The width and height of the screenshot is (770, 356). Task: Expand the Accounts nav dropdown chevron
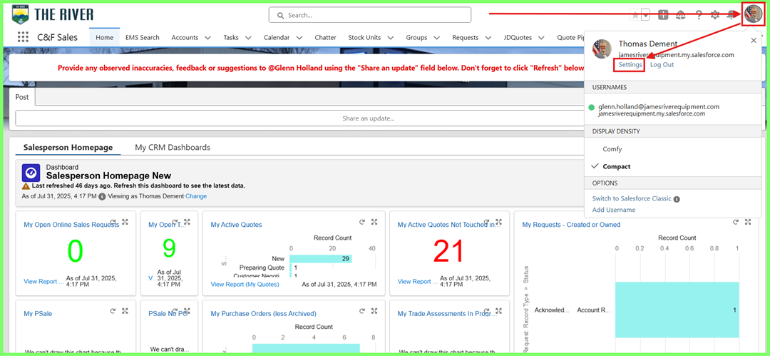207,38
